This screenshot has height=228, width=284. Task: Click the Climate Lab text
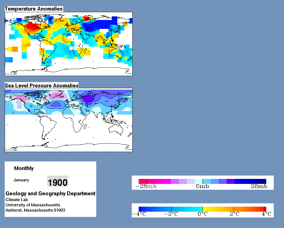[17, 199]
